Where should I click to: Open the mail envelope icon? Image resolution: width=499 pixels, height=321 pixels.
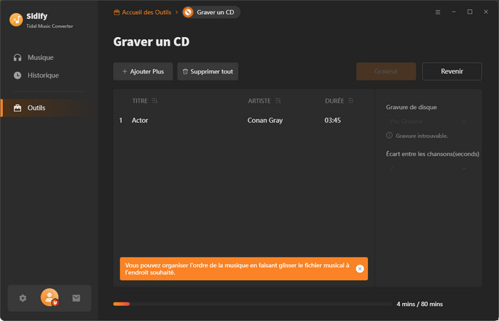(76, 298)
